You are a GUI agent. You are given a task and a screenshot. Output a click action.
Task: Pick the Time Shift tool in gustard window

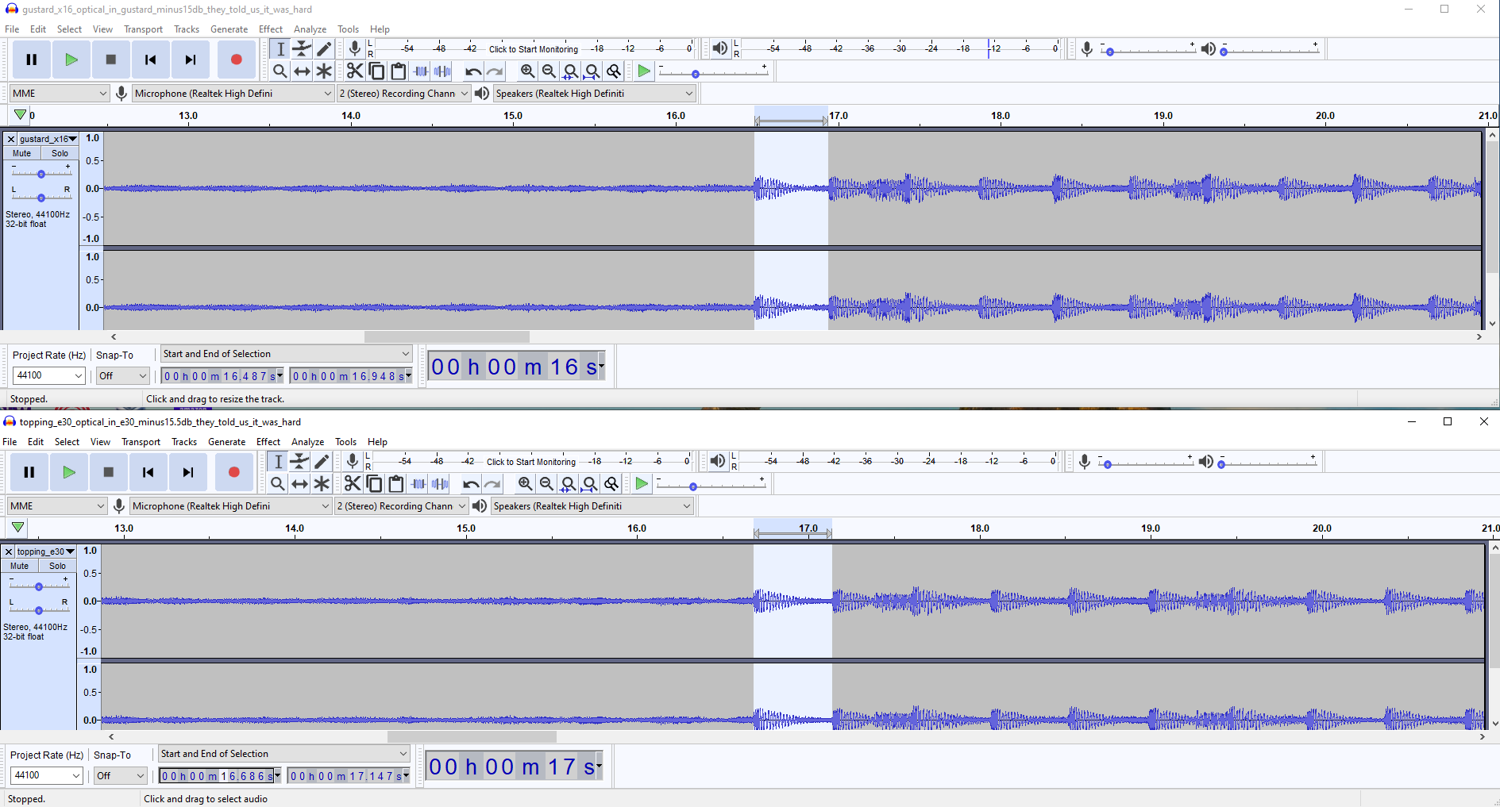click(302, 71)
